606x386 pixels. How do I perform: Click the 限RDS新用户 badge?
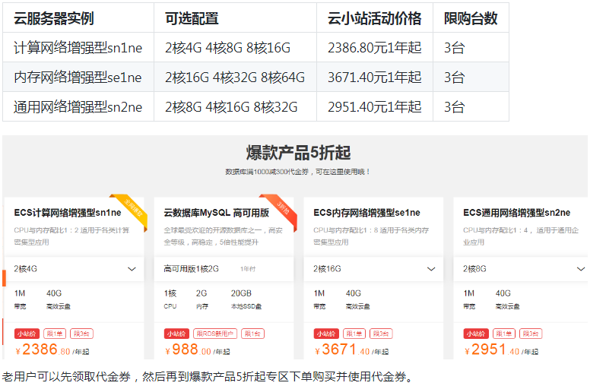pos(215,334)
